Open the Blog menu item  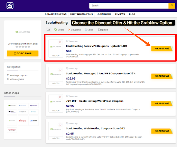[132, 14]
